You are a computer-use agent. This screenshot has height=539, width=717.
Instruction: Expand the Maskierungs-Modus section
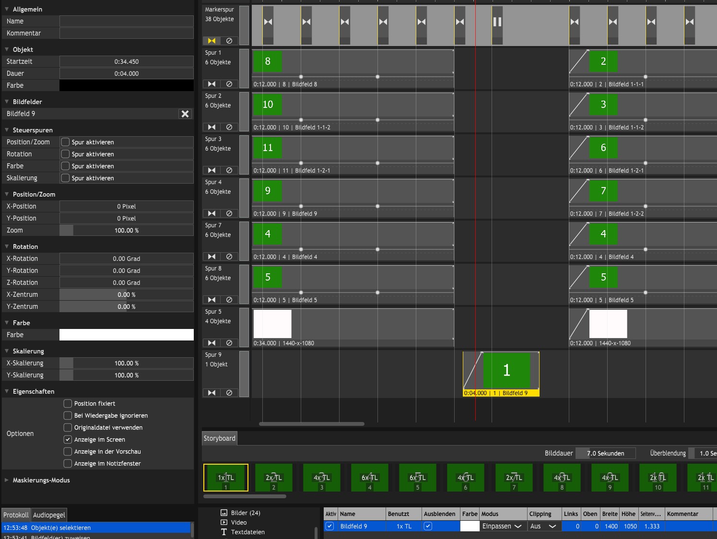tap(7, 480)
